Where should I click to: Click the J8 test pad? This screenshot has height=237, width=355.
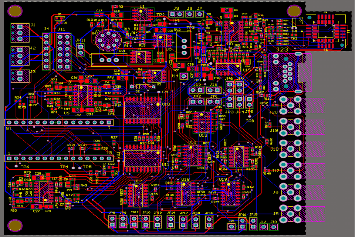(189, 14)
